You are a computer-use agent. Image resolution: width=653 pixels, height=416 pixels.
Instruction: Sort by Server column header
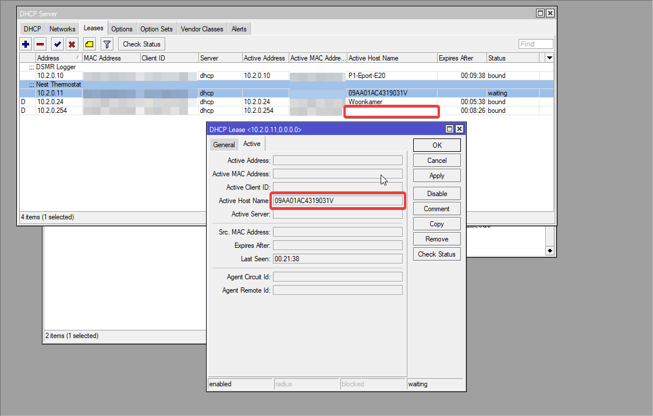tap(221, 58)
